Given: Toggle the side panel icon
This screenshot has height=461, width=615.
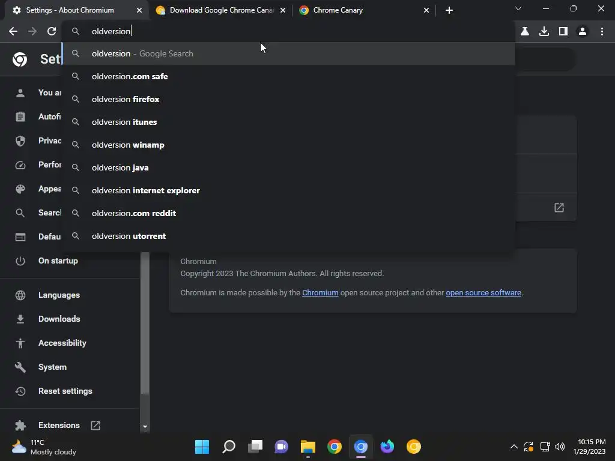Looking at the screenshot, I should click(563, 31).
